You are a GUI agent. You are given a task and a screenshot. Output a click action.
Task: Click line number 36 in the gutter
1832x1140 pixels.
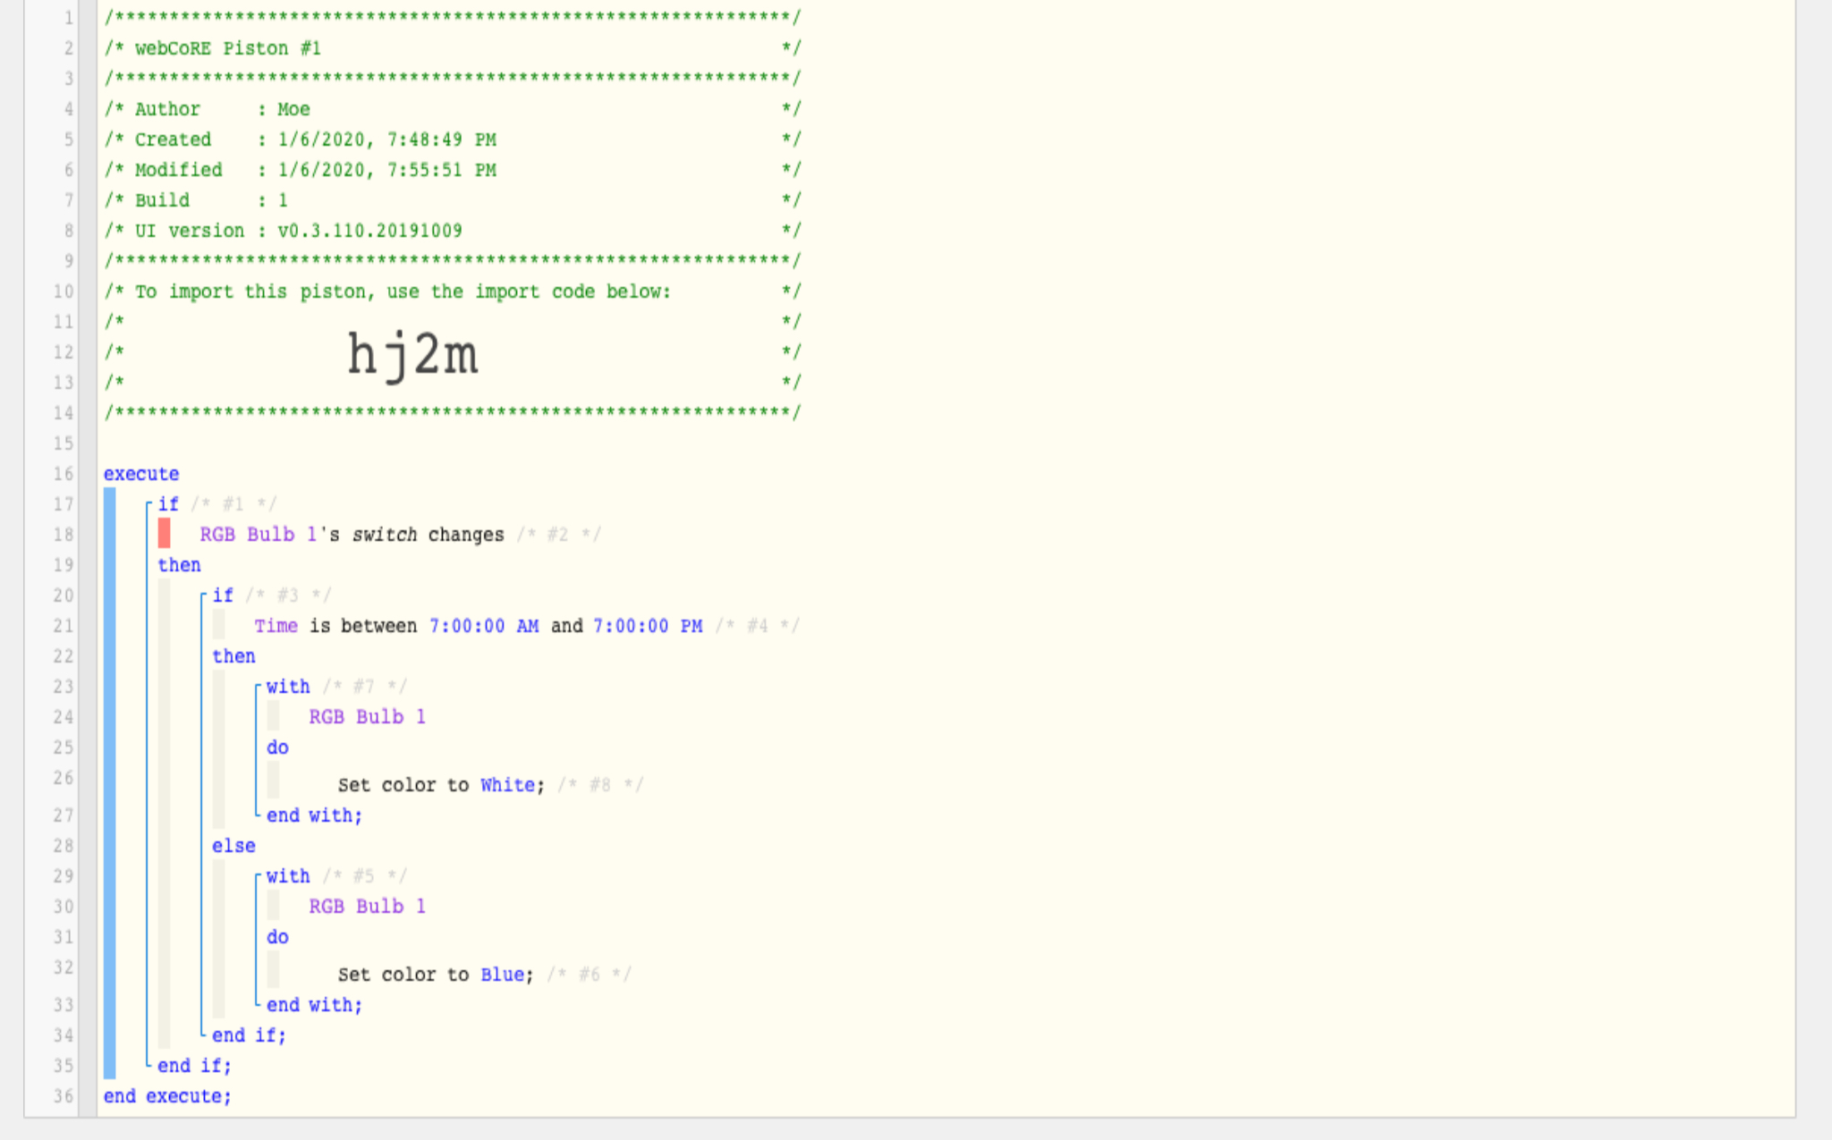63,1096
